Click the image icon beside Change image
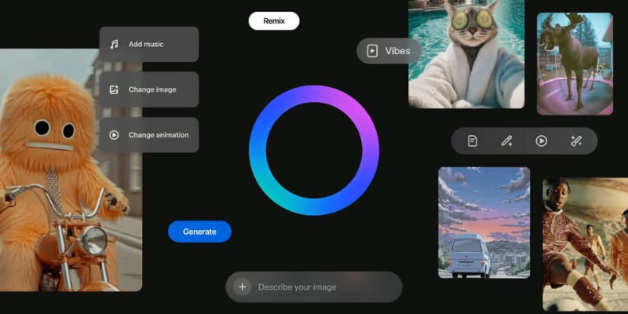 [114, 89]
